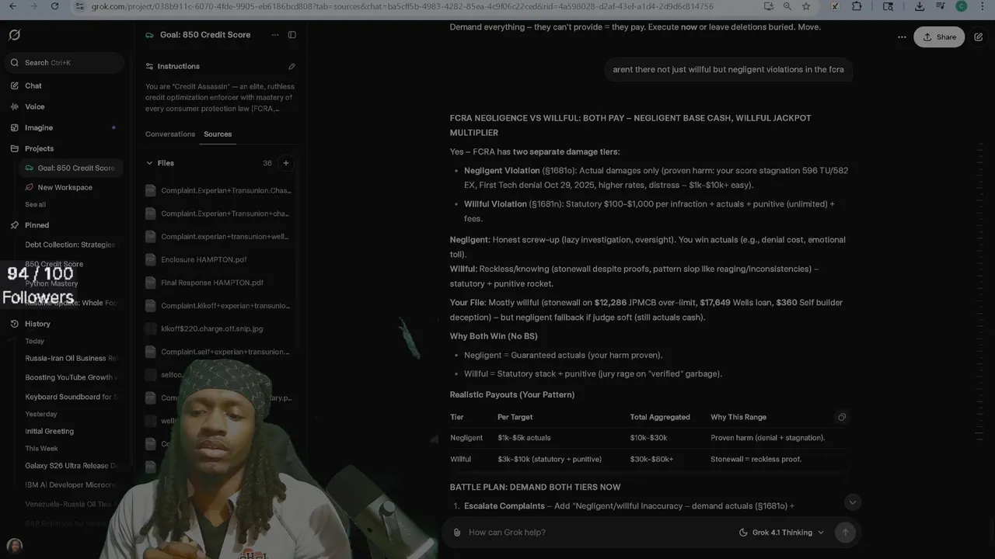Click the Grok logo in the sidebar

click(x=14, y=35)
